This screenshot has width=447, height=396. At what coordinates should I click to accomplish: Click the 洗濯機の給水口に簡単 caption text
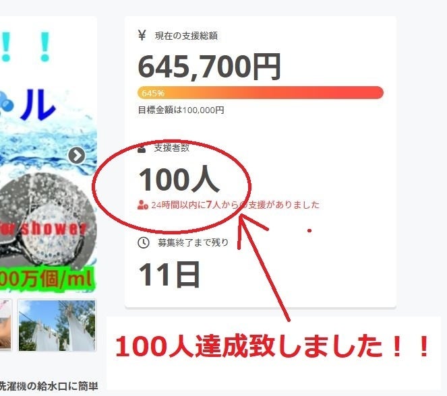click(x=49, y=387)
